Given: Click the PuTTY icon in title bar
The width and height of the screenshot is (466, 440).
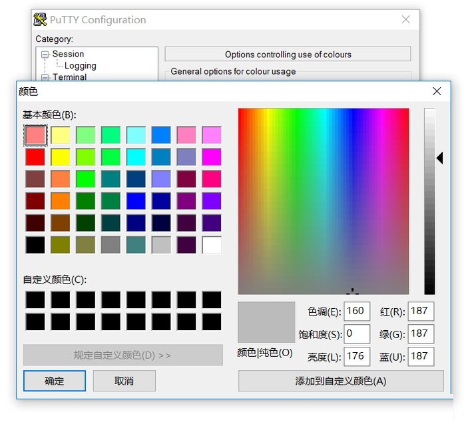Looking at the screenshot, I should (x=40, y=20).
